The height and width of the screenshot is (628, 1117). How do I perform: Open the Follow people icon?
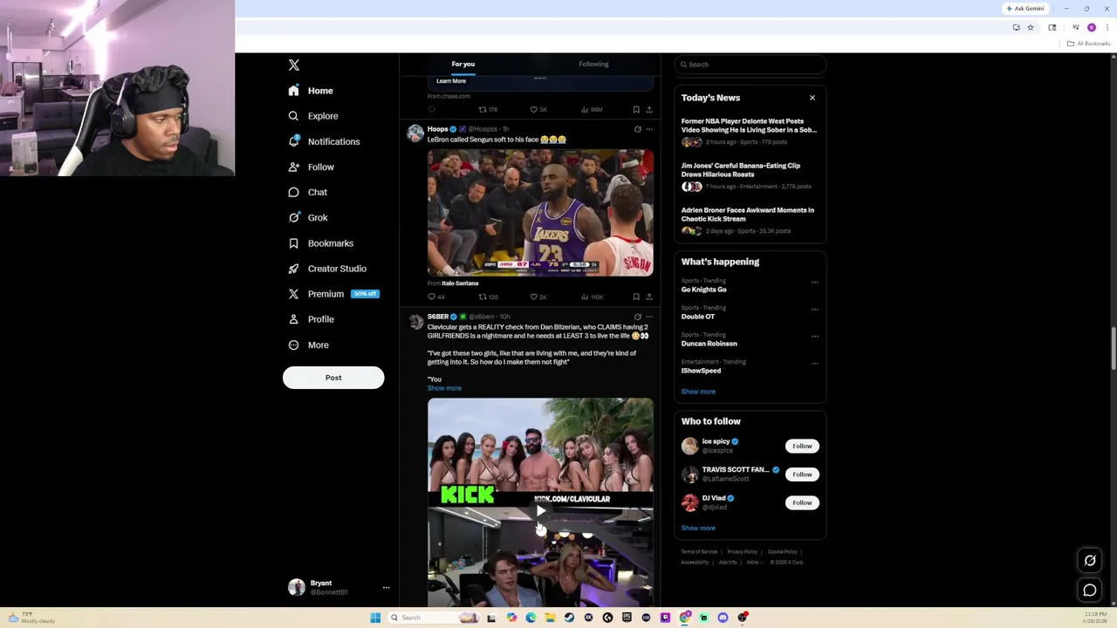coord(294,167)
